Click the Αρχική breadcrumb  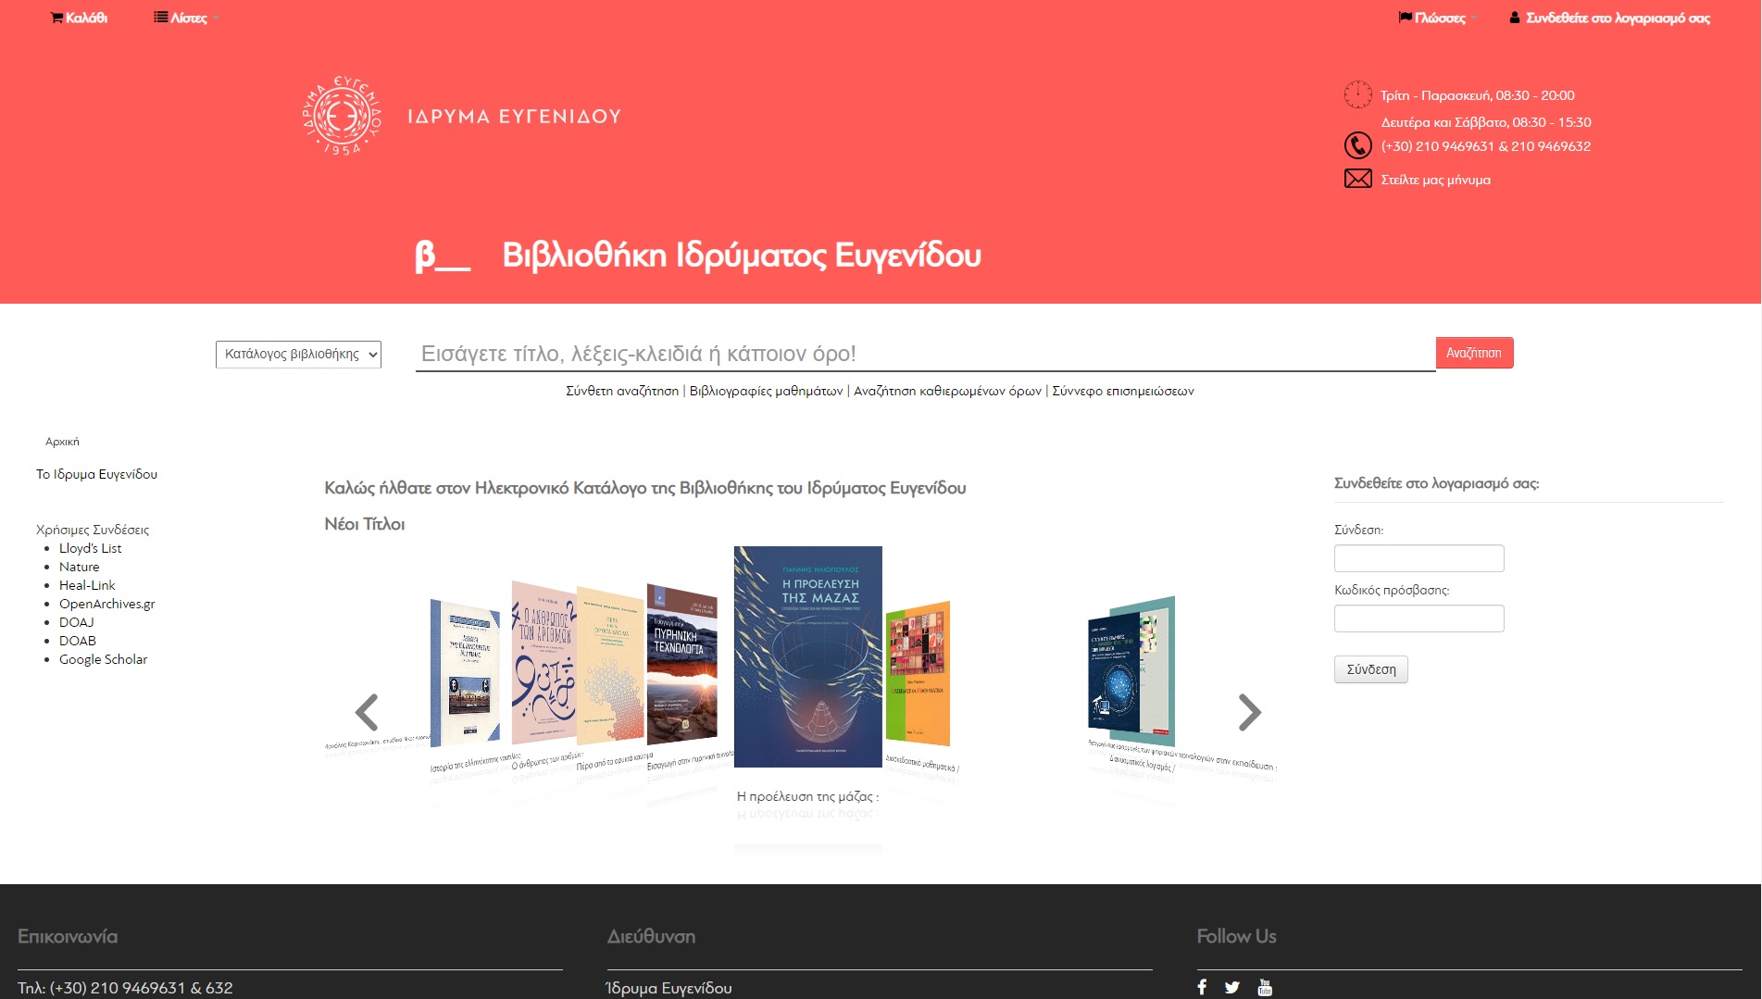tap(62, 442)
